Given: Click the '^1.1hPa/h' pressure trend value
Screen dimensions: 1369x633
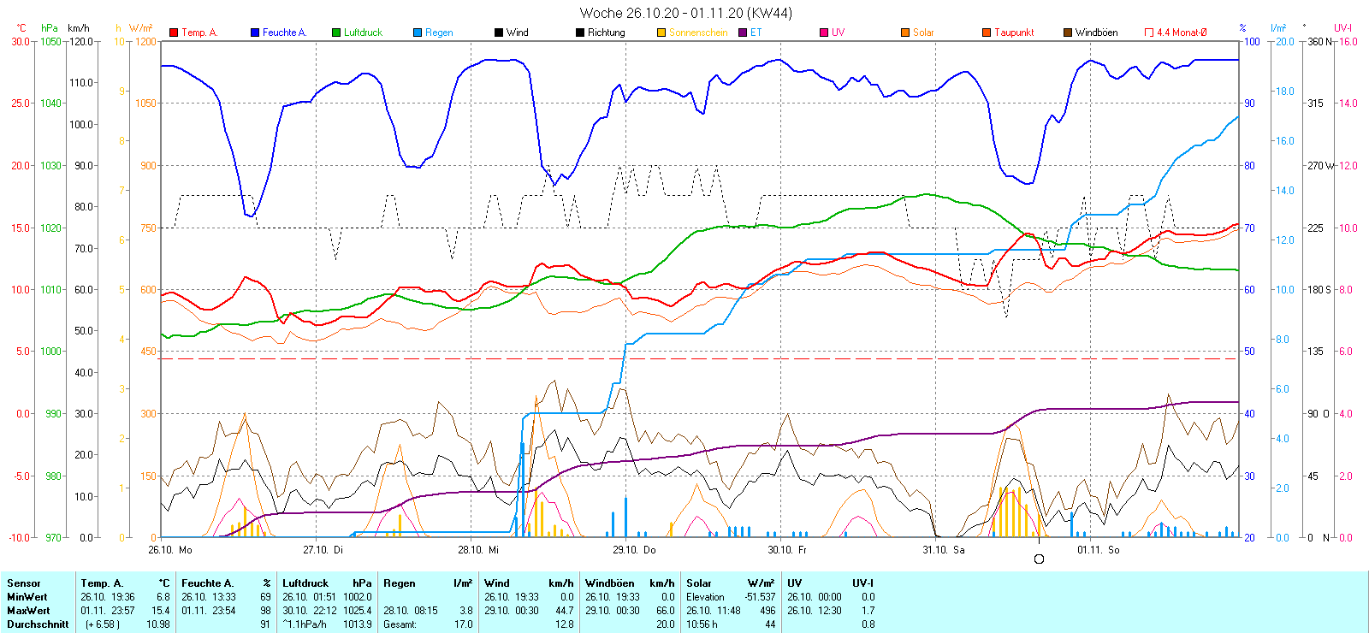Looking at the screenshot, I should pyautogui.click(x=305, y=624).
